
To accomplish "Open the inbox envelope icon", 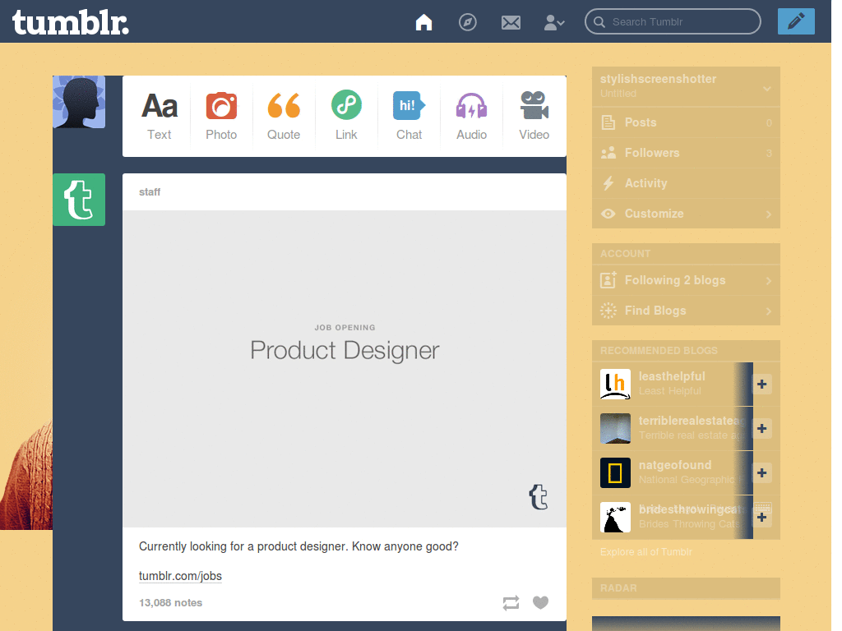I will 511,22.
